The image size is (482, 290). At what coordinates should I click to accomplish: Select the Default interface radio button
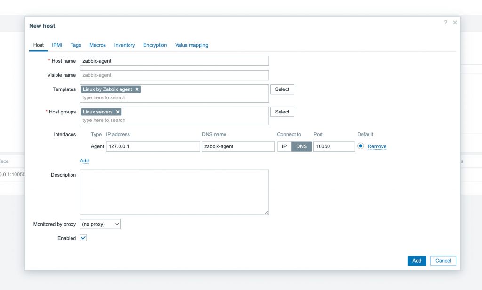(x=361, y=146)
